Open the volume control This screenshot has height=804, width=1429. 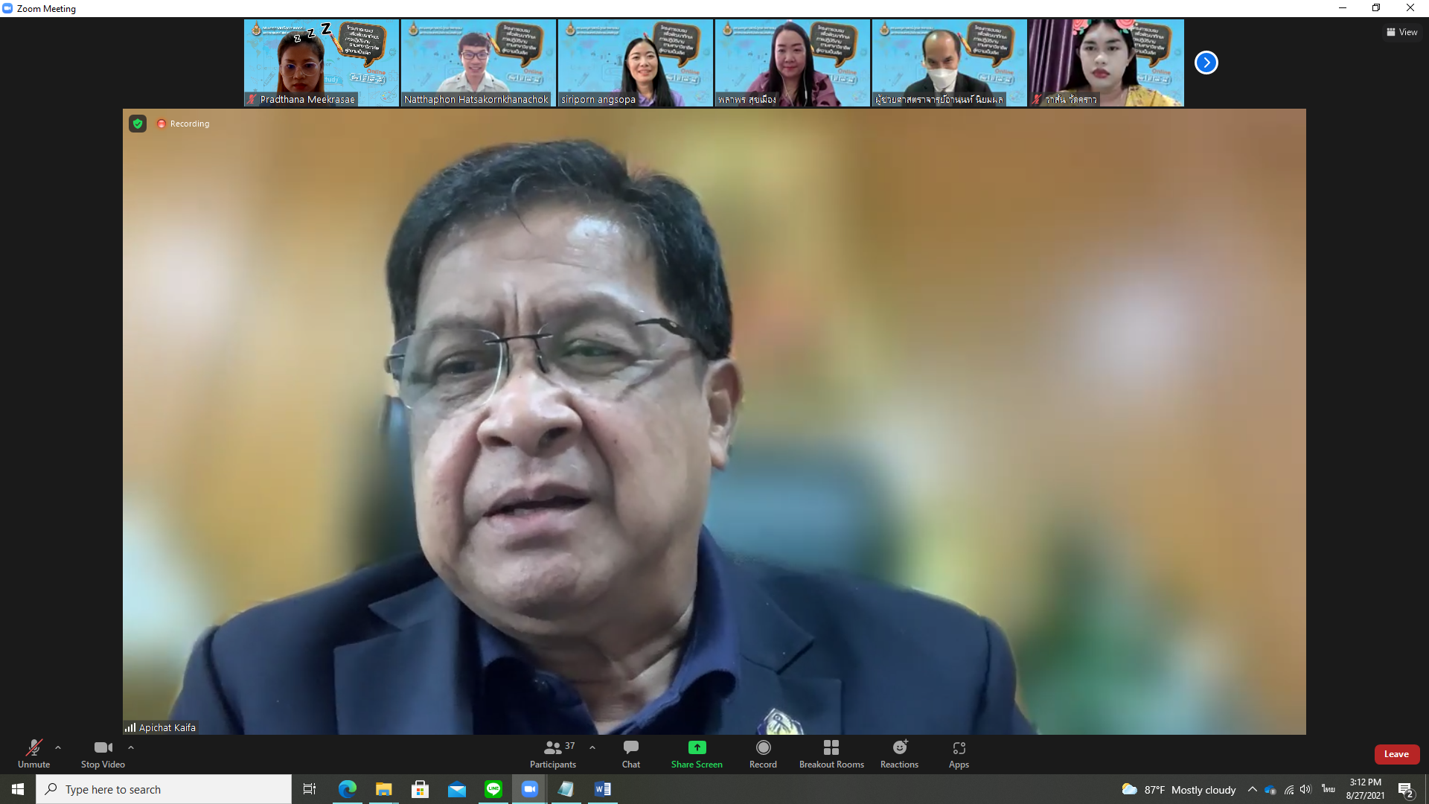[x=1306, y=789]
